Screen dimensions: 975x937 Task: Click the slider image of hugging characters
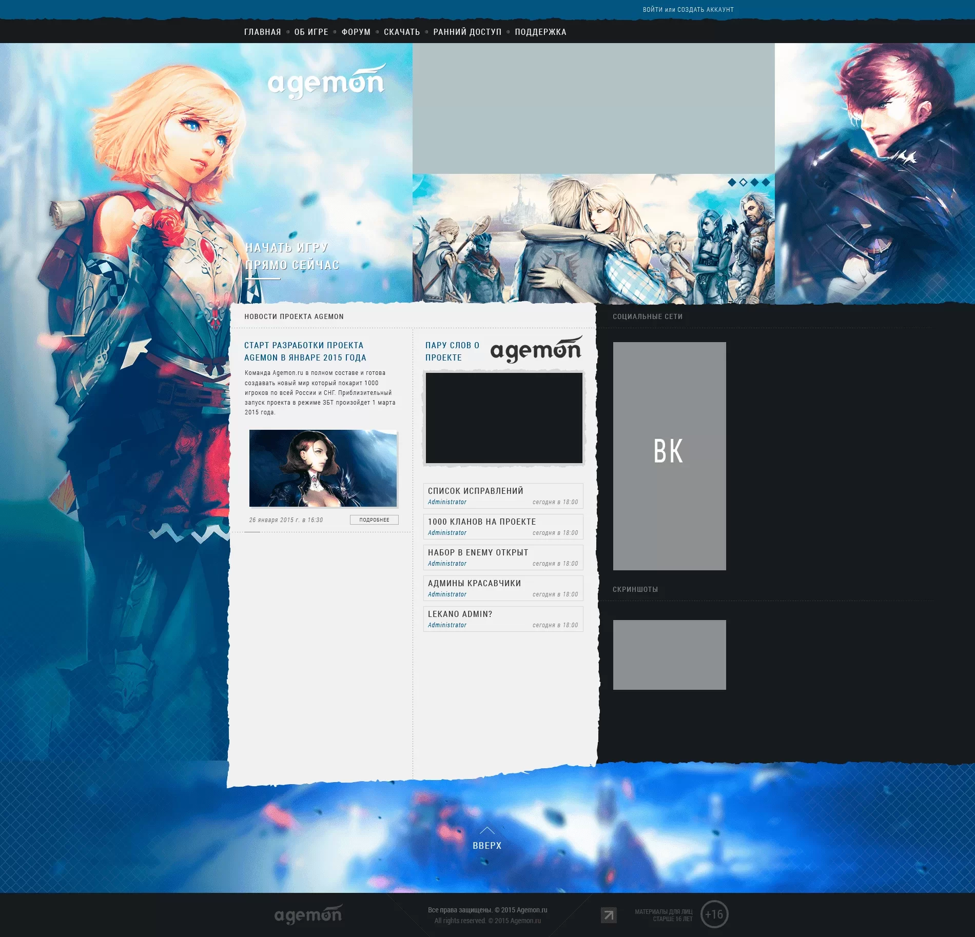coord(593,239)
